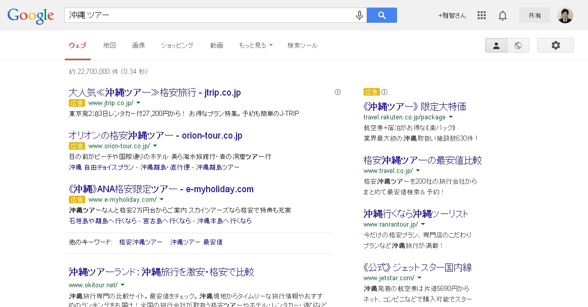588x307 pixels.
Task: Click the 広告 badge beside www.orion-tour.co.jp/
Action: (77, 146)
